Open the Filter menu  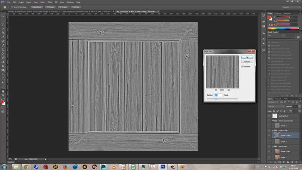pyautogui.click(x=50, y=2)
